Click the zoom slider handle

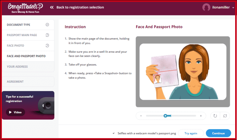click(x=165, y=116)
